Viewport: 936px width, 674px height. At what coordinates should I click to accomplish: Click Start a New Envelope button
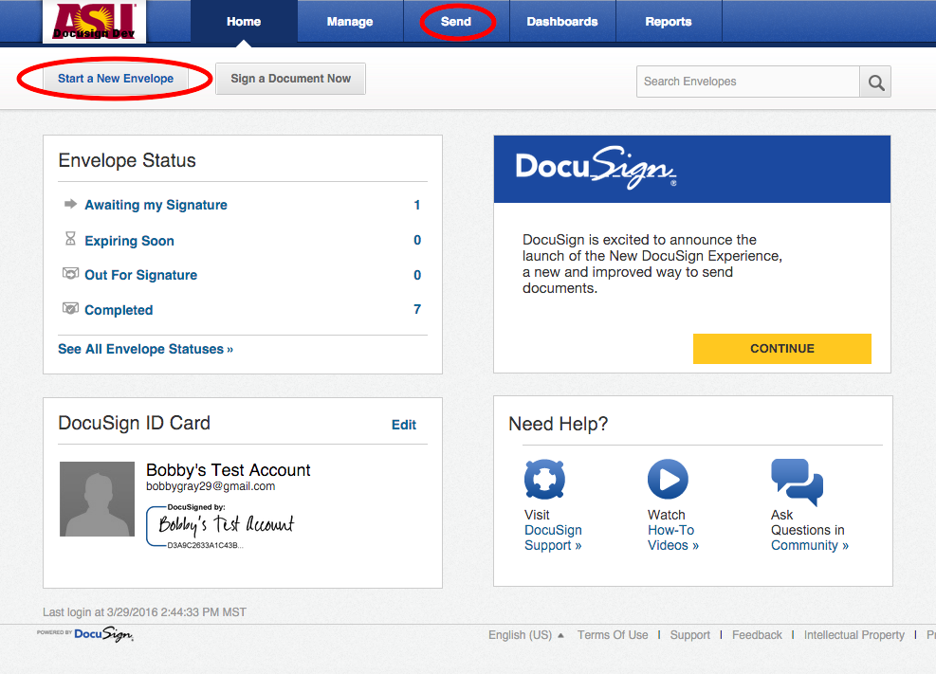[x=116, y=79]
